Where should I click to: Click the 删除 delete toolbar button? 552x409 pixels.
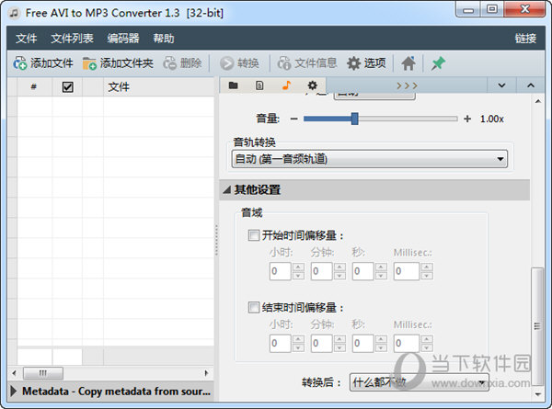182,63
